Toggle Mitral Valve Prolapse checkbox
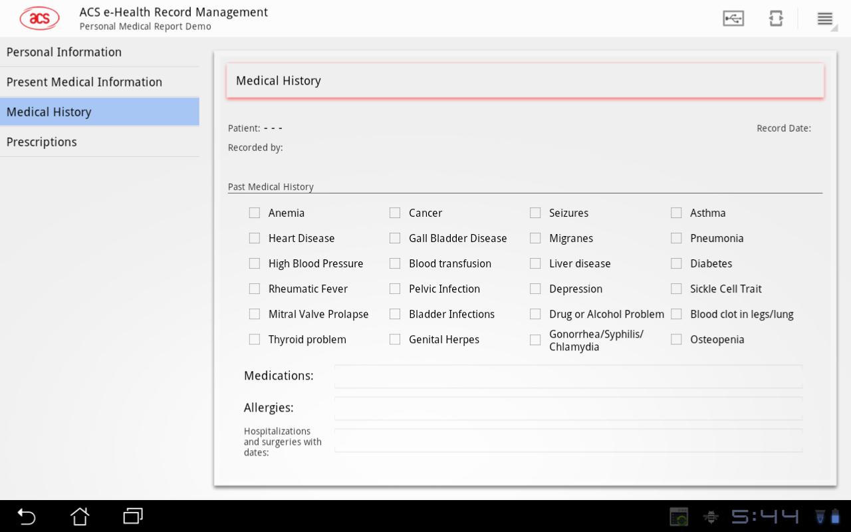The height and width of the screenshot is (532, 851). coord(255,314)
